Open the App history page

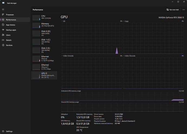15,25
